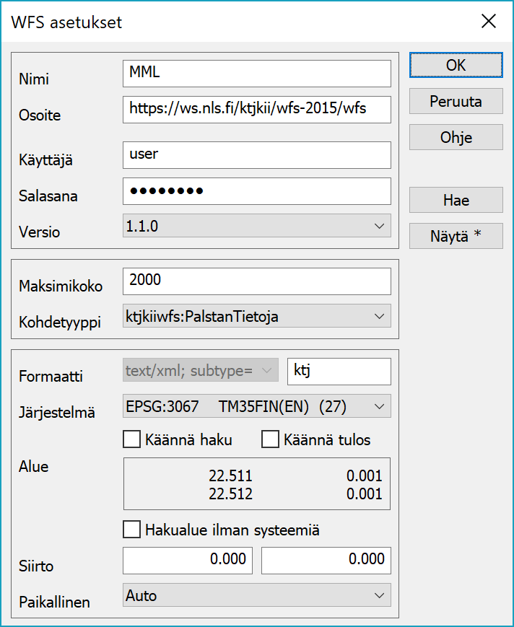The width and height of the screenshot is (514, 627).
Task: Click the Maksimikoko field showing 2000
Action: (256, 281)
